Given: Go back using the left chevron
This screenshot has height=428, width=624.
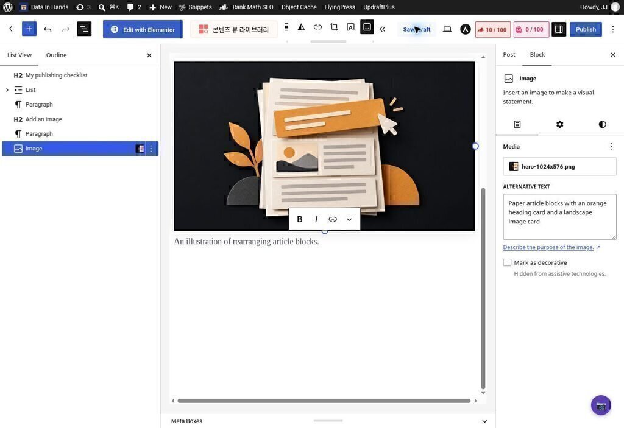Looking at the screenshot, I should point(11,29).
